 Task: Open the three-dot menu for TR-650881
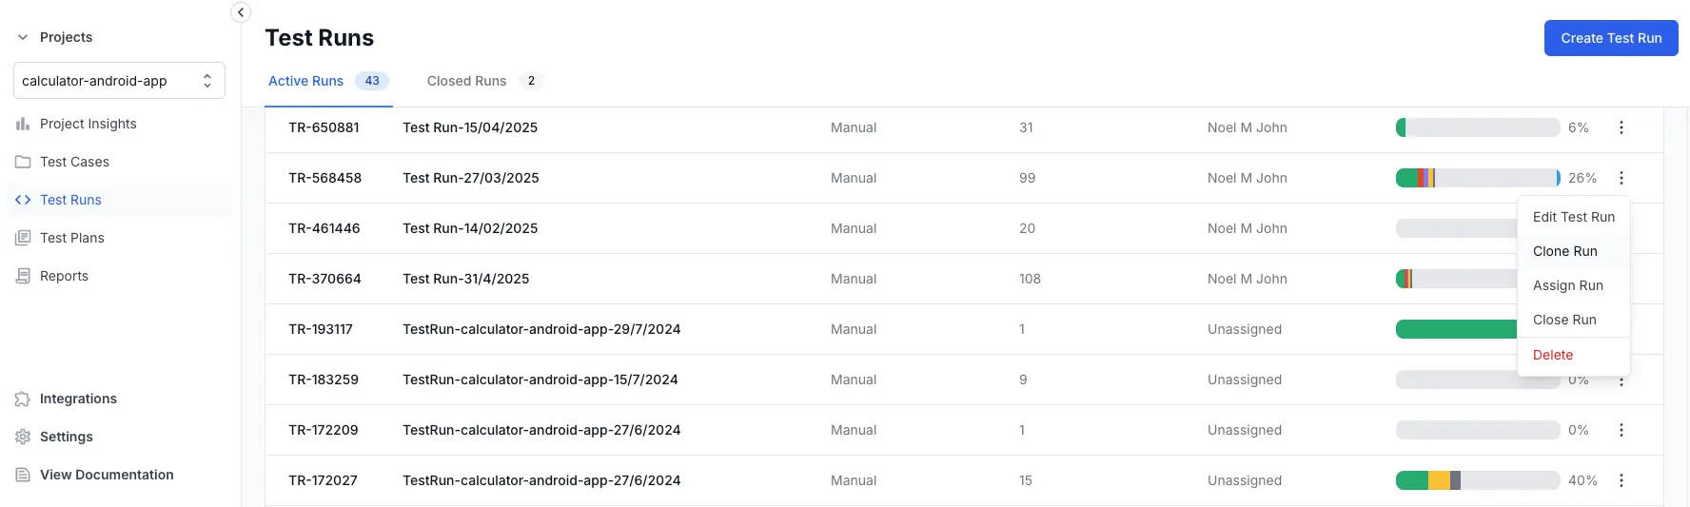click(x=1621, y=127)
